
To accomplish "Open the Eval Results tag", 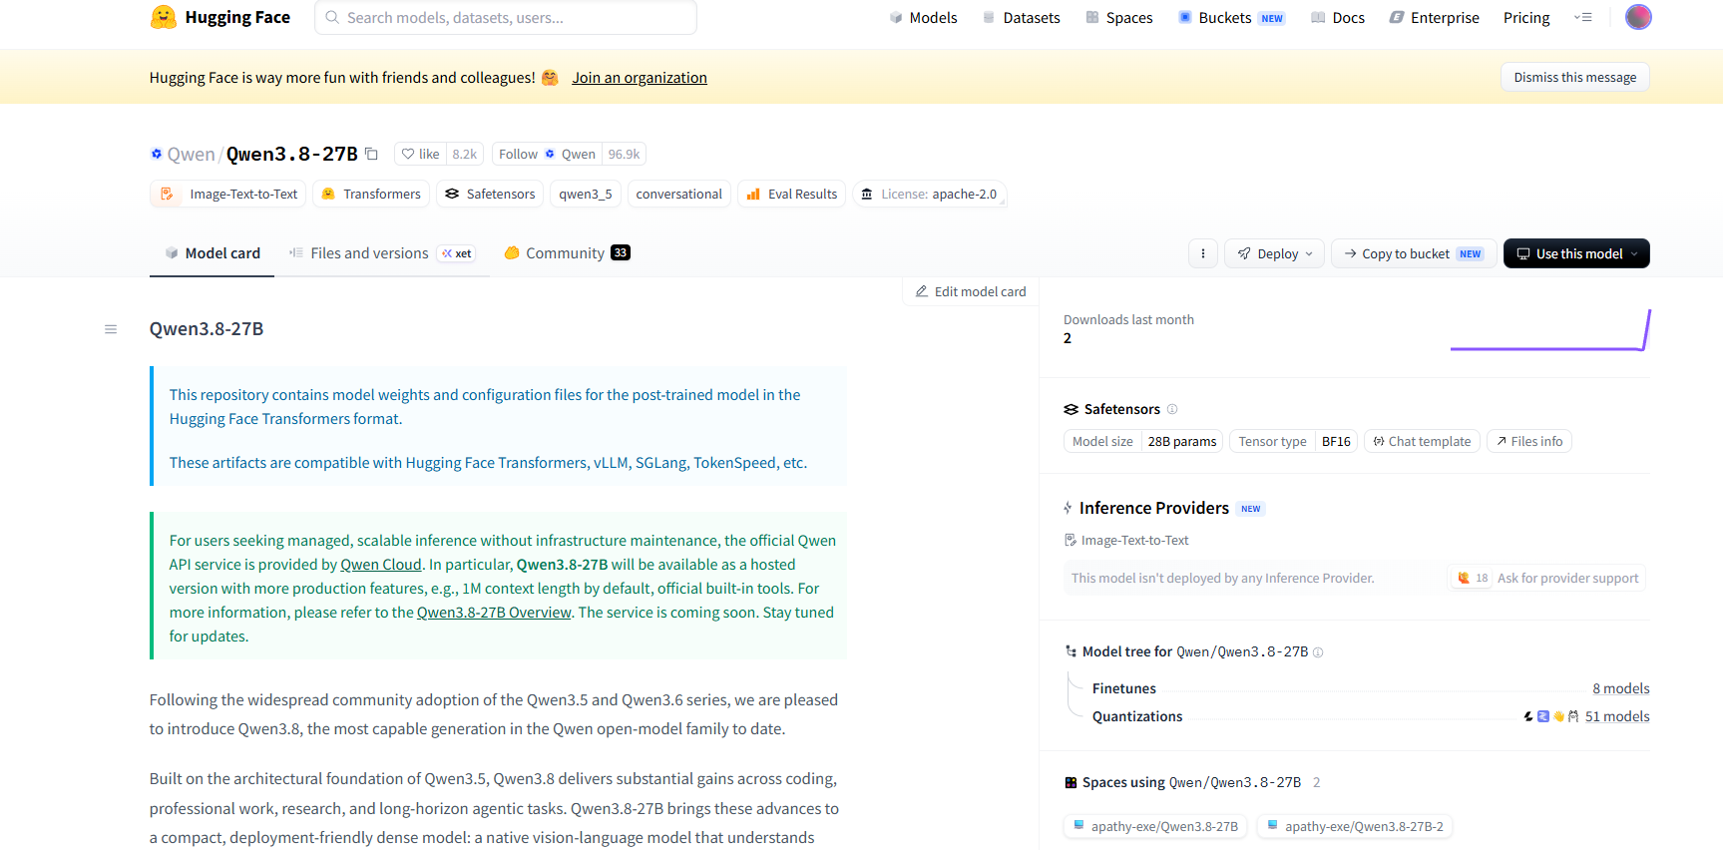I will pos(792,194).
